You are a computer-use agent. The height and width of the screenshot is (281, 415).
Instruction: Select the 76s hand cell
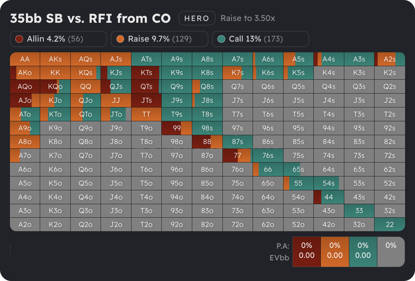(x=268, y=155)
